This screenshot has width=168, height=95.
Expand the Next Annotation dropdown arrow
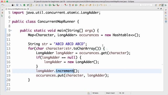tap(95, 5)
